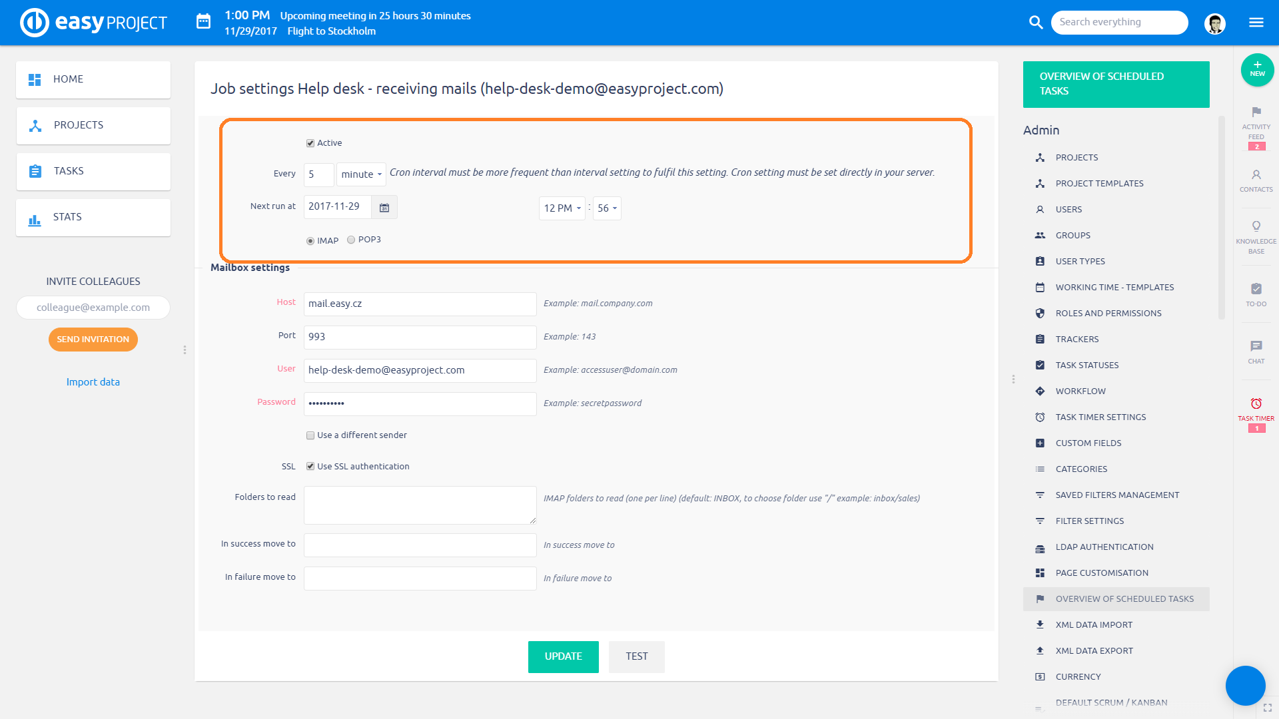Enable Use a different sender checkbox
The width and height of the screenshot is (1279, 719).
click(310, 435)
